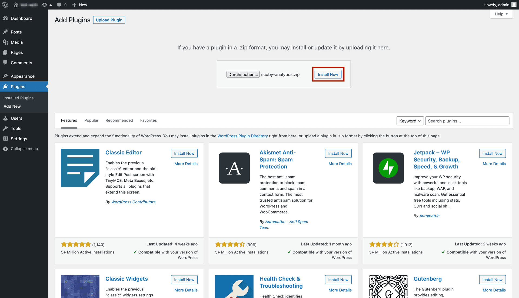Install Health Check & Troubleshooting plugin

(338, 280)
